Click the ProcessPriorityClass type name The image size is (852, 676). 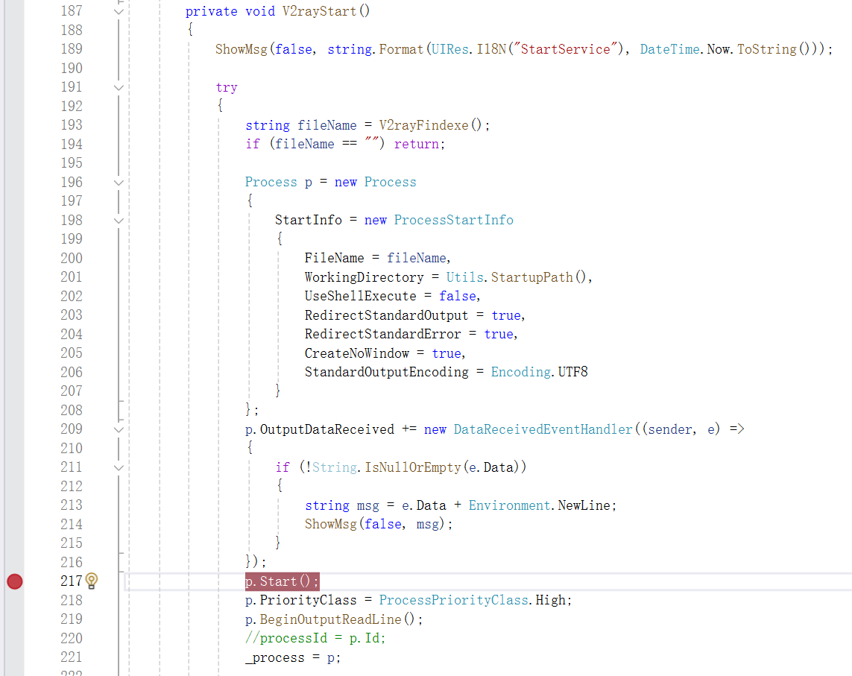coord(453,600)
